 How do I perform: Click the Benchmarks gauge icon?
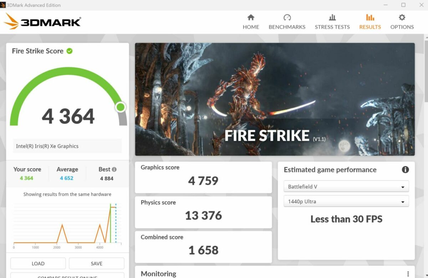[x=287, y=17]
